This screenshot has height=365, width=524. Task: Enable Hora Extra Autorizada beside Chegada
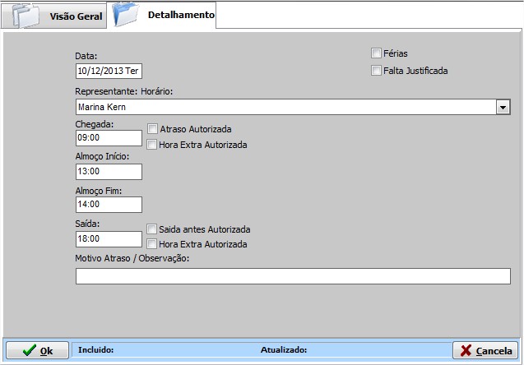click(x=152, y=145)
